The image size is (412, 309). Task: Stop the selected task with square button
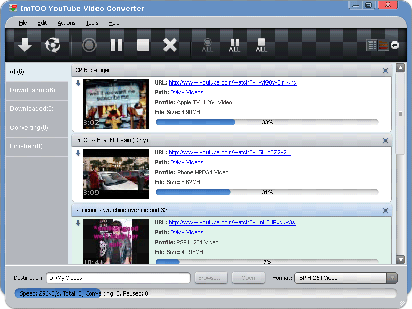pos(143,45)
